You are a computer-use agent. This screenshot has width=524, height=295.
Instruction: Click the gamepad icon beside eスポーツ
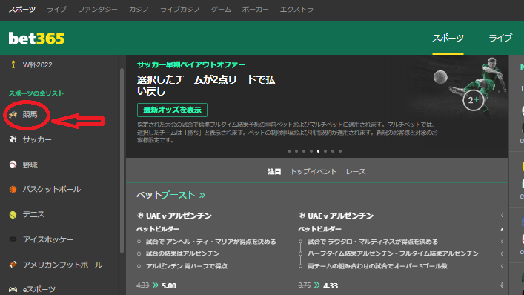click(13, 289)
